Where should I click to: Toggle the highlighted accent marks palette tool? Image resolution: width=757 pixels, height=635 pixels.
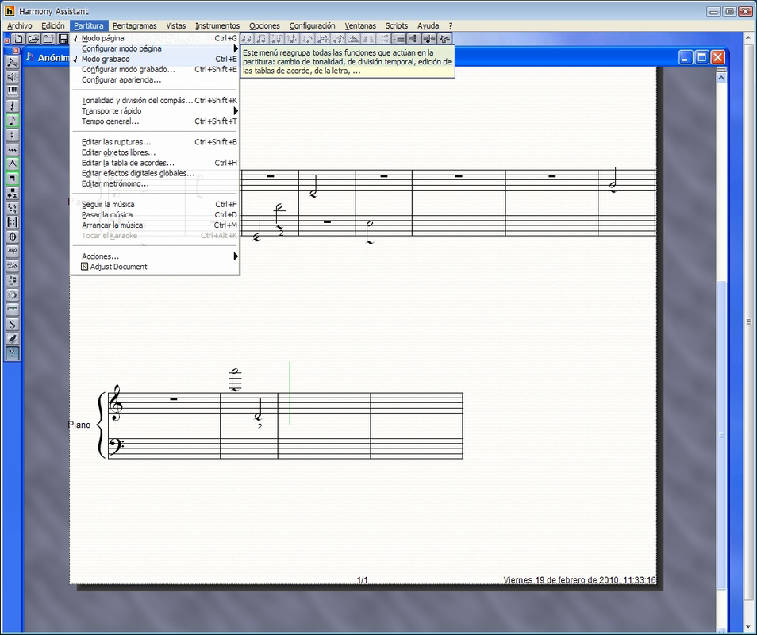point(13,164)
